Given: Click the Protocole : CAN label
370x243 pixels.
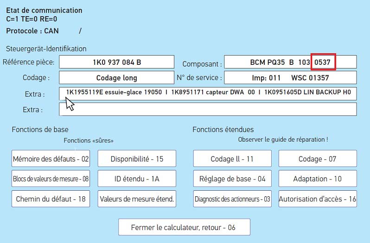Looking at the screenshot, I should click(31, 31).
